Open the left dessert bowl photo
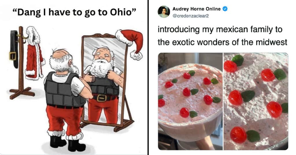 [190, 102]
